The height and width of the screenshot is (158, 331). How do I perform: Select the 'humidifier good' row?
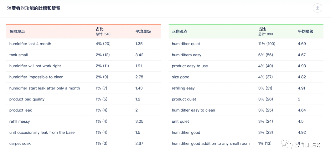[246, 132]
